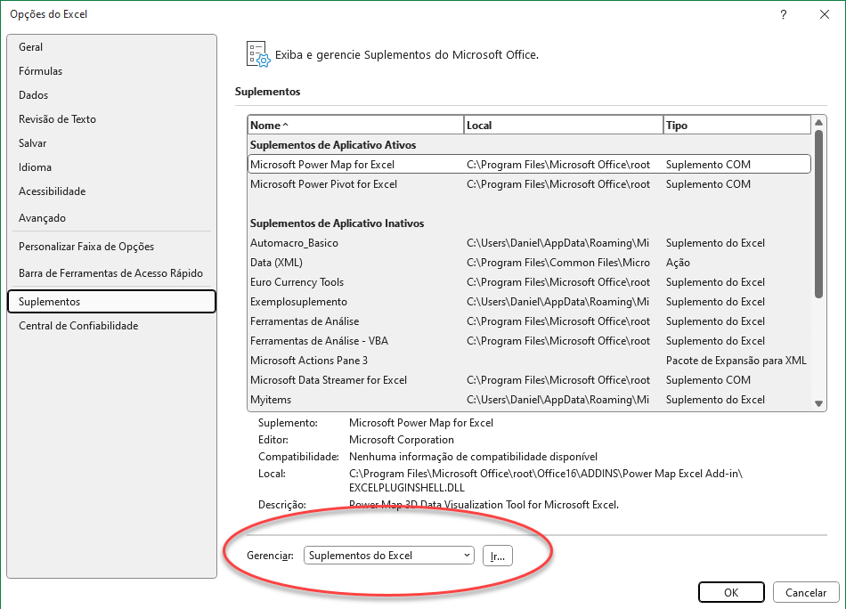Click the add-ins list scrollbar thumb
The height and width of the screenshot is (609, 846).
coord(818,215)
